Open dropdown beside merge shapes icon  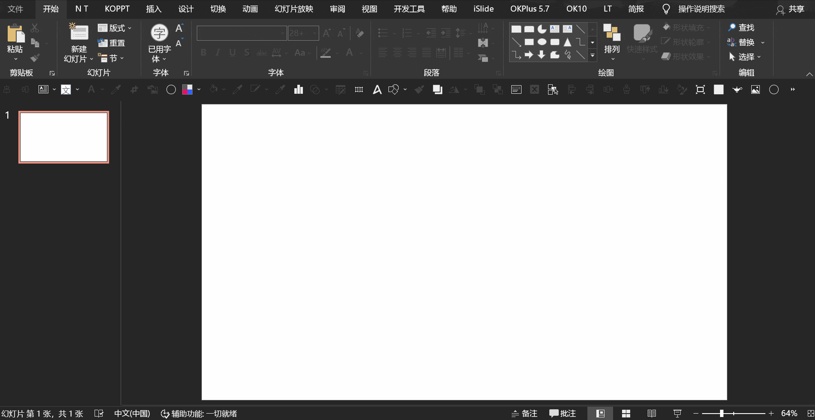click(x=405, y=89)
